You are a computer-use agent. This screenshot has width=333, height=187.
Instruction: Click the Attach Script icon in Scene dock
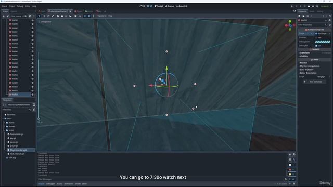click(x=30, y=16)
